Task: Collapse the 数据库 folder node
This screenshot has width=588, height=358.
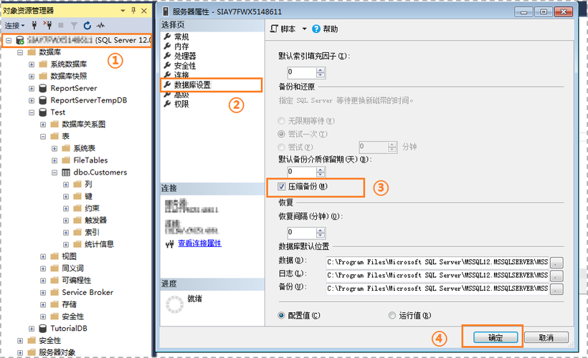Action: point(20,52)
